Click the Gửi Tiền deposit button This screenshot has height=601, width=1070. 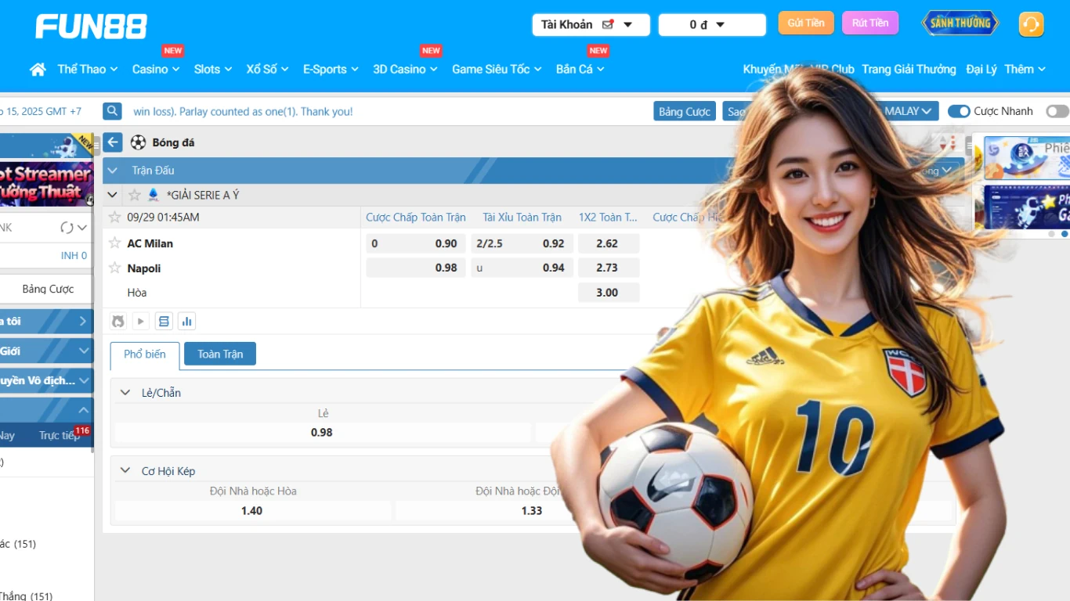pyautogui.click(x=805, y=23)
